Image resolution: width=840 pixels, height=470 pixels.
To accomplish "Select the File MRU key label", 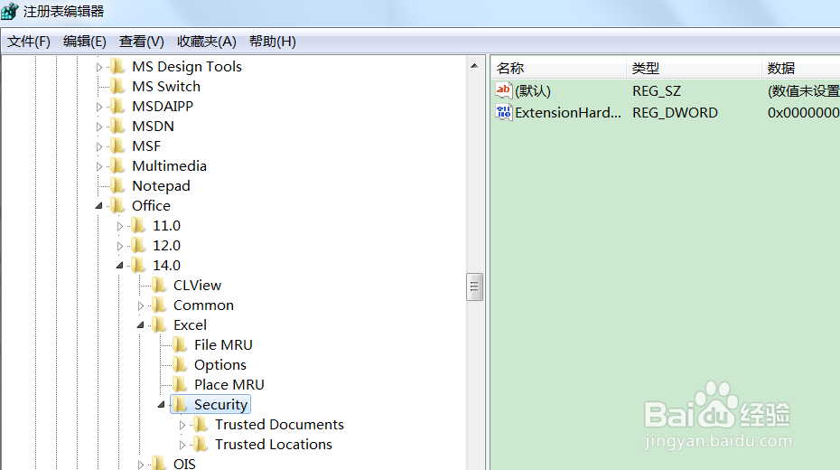I will (223, 344).
